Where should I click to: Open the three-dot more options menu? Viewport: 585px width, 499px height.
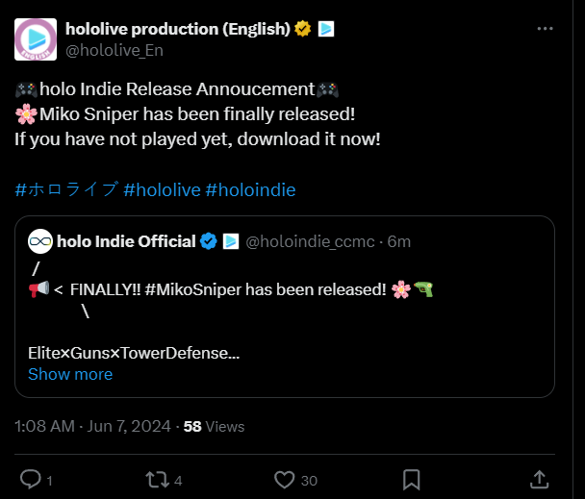point(545,29)
